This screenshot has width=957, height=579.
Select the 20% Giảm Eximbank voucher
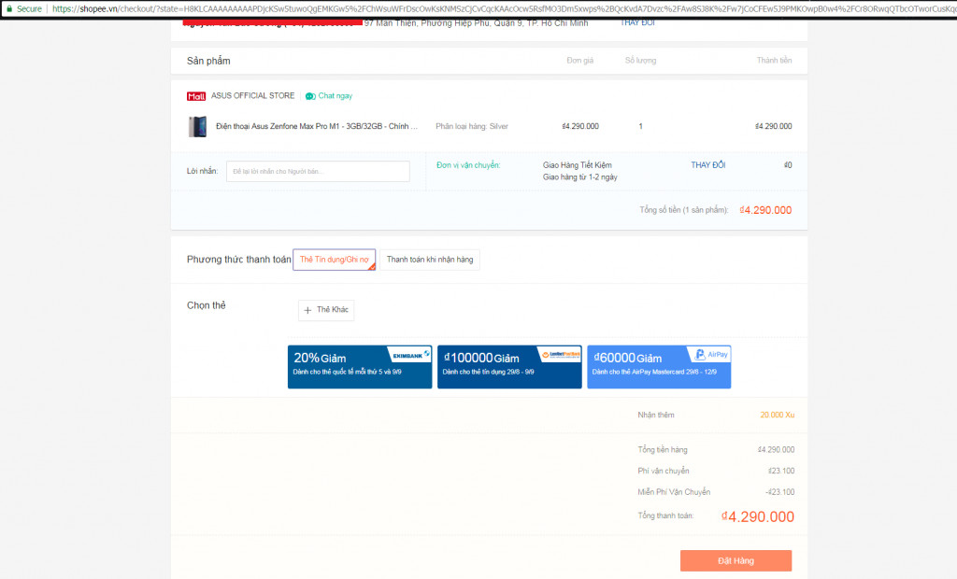[360, 367]
